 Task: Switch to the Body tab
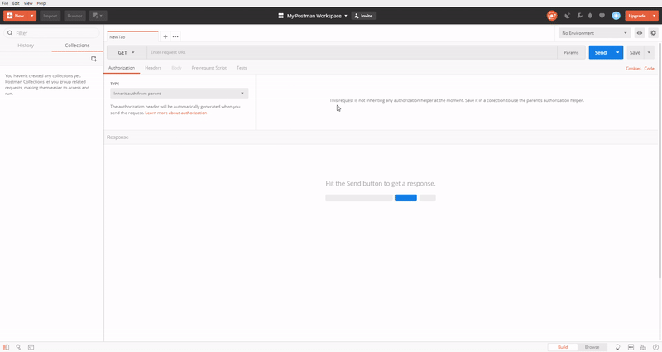coord(176,68)
